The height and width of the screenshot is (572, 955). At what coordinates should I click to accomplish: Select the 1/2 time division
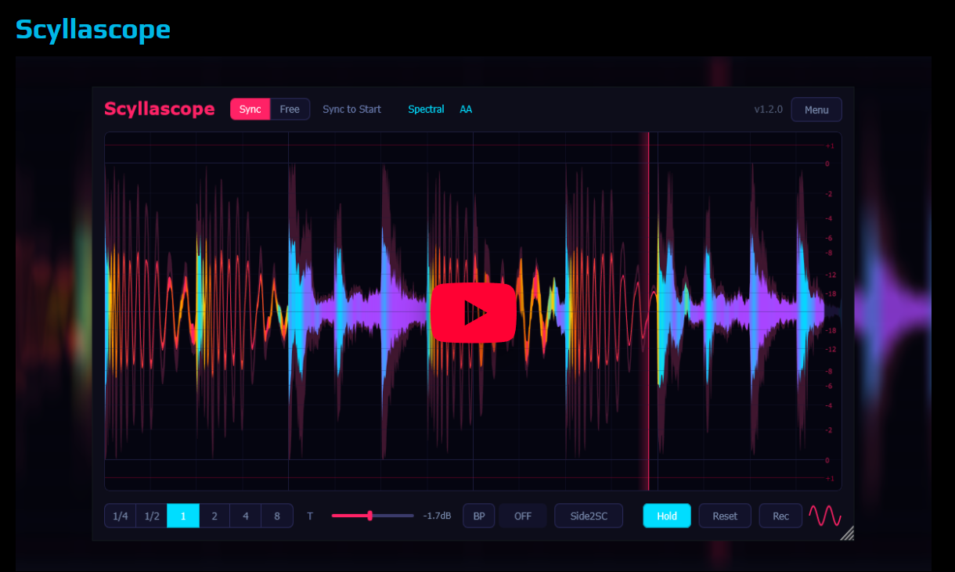152,516
